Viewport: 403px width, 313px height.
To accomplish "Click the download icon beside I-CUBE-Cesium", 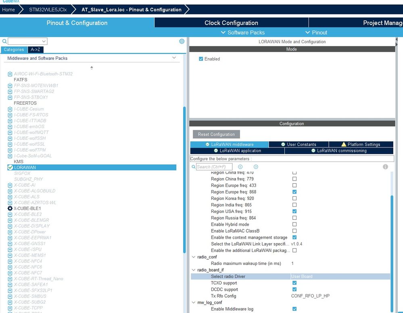I will pyautogui.click(x=10, y=109).
